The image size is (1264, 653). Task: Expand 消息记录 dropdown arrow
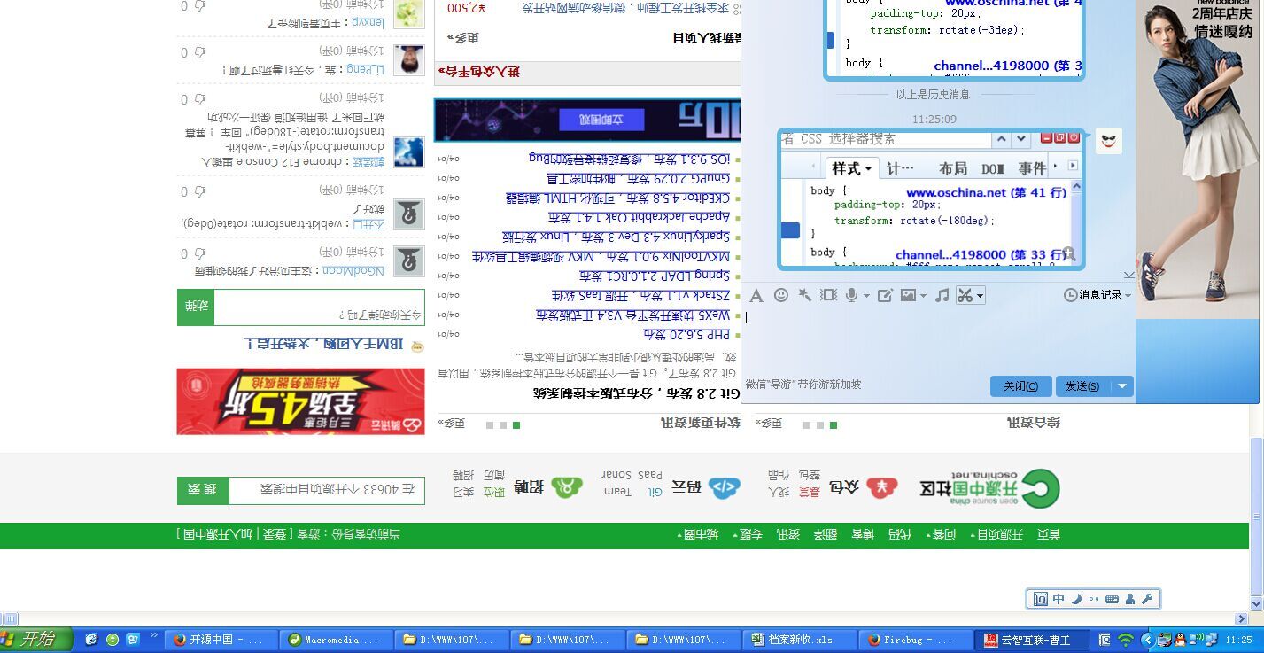tap(1128, 296)
